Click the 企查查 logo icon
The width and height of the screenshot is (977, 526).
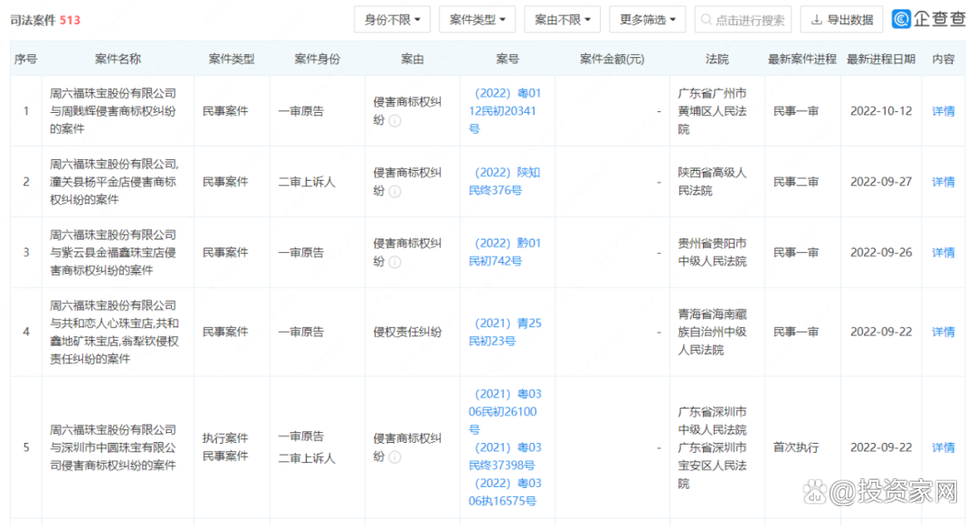click(x=901, y=19)
